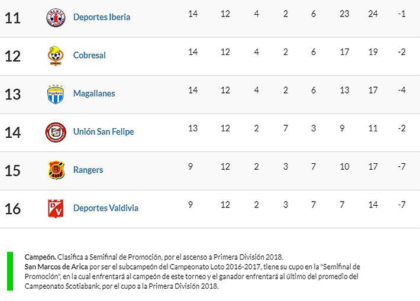Image resolution: width=420 pixels, height=301 pixels.
Task: Click the Unión San Felipe club crest
Action: coord(56,132)
